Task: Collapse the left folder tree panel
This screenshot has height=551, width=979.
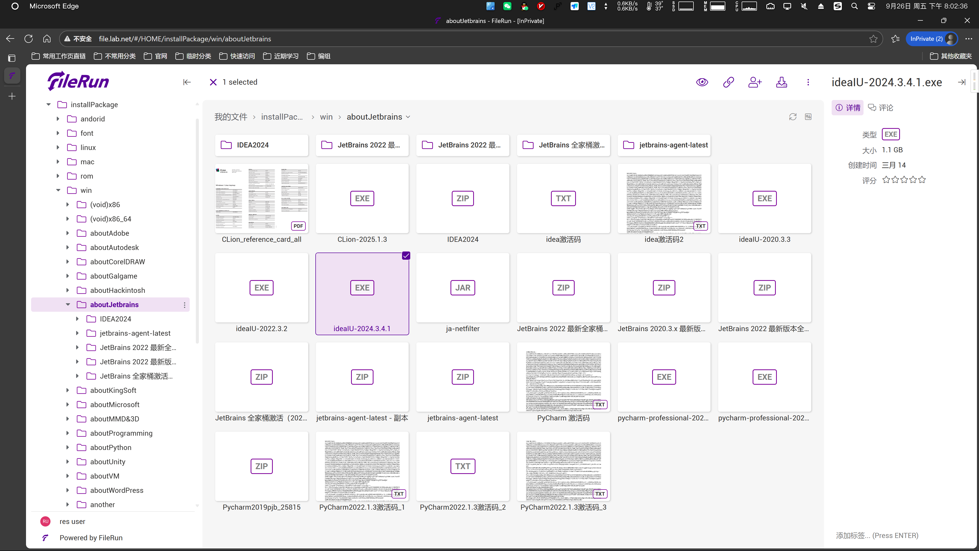Action: coord(187,82)
